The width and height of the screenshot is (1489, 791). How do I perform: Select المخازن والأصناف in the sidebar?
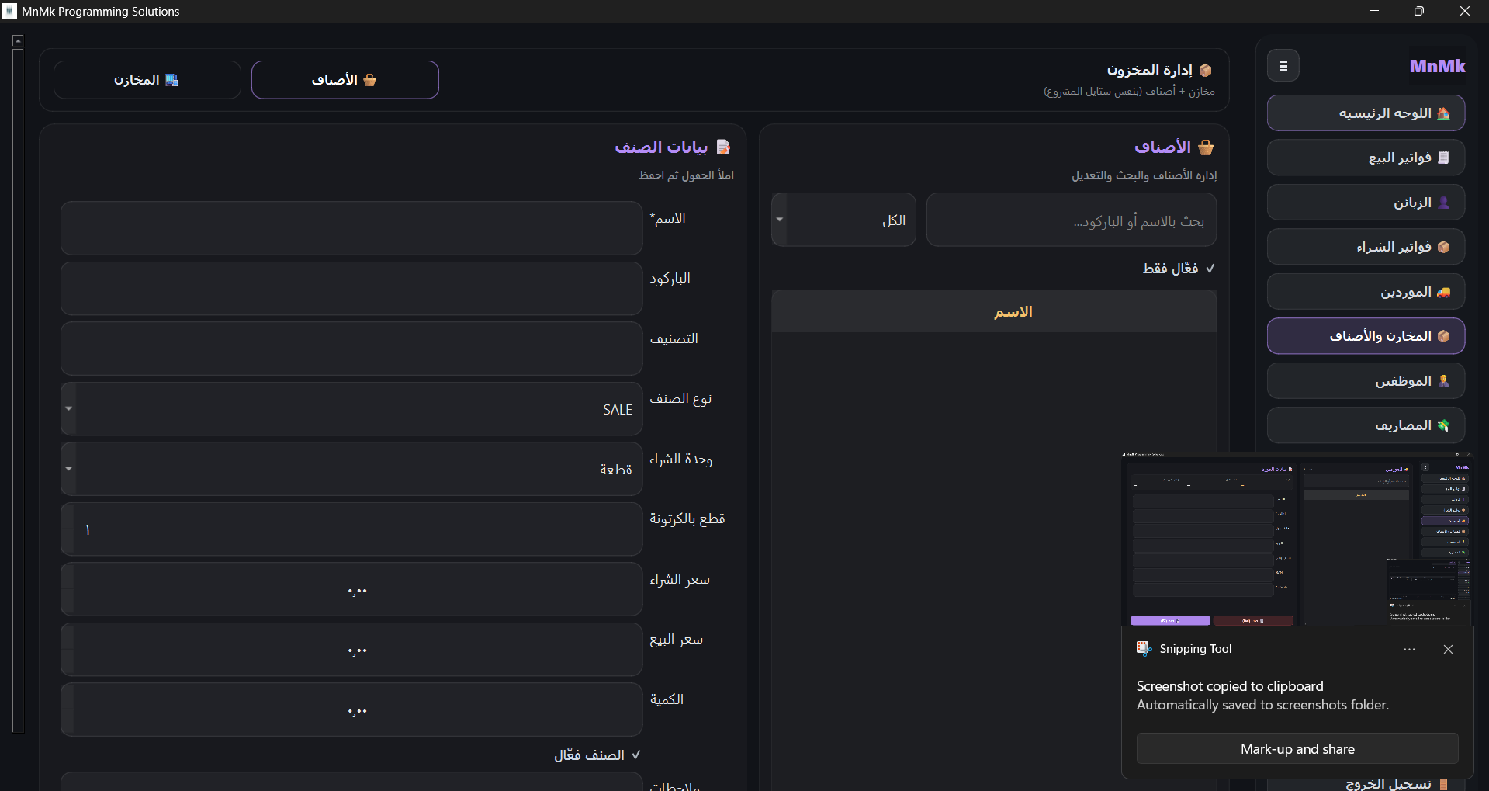1366,336
